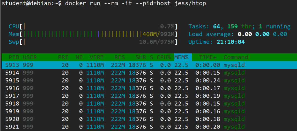
Task: Select mysqld process with PID 5917
Action: pyautogui.click(x=149, y=96)
